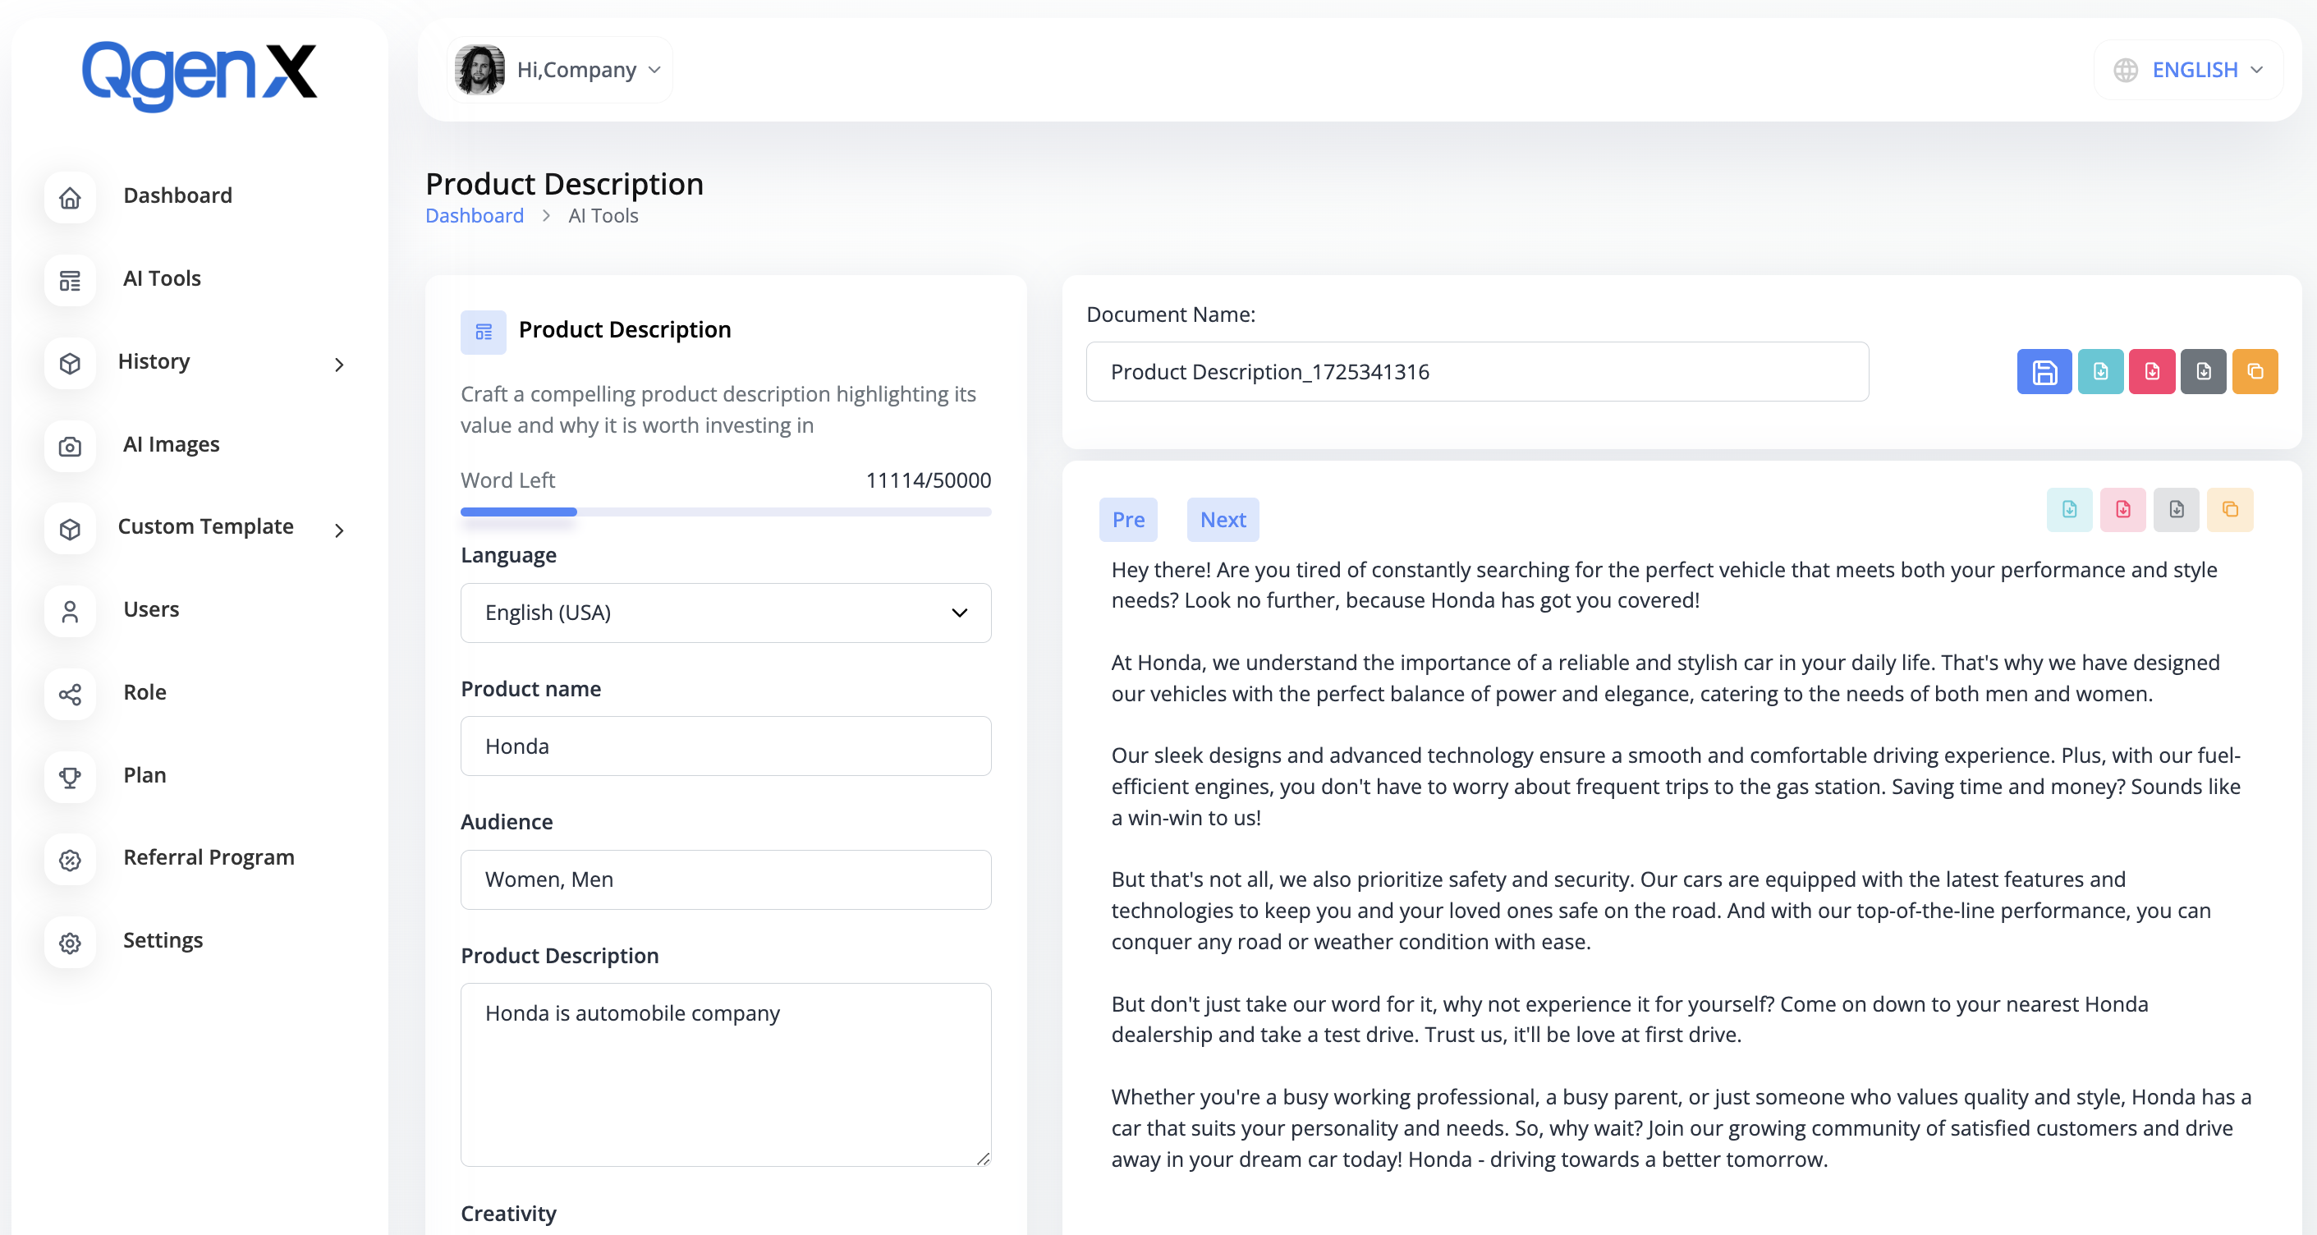This screenshot has width=2317, height=1235.
Task: Click the History cube icon in sidebar
Action: point(70,362)
